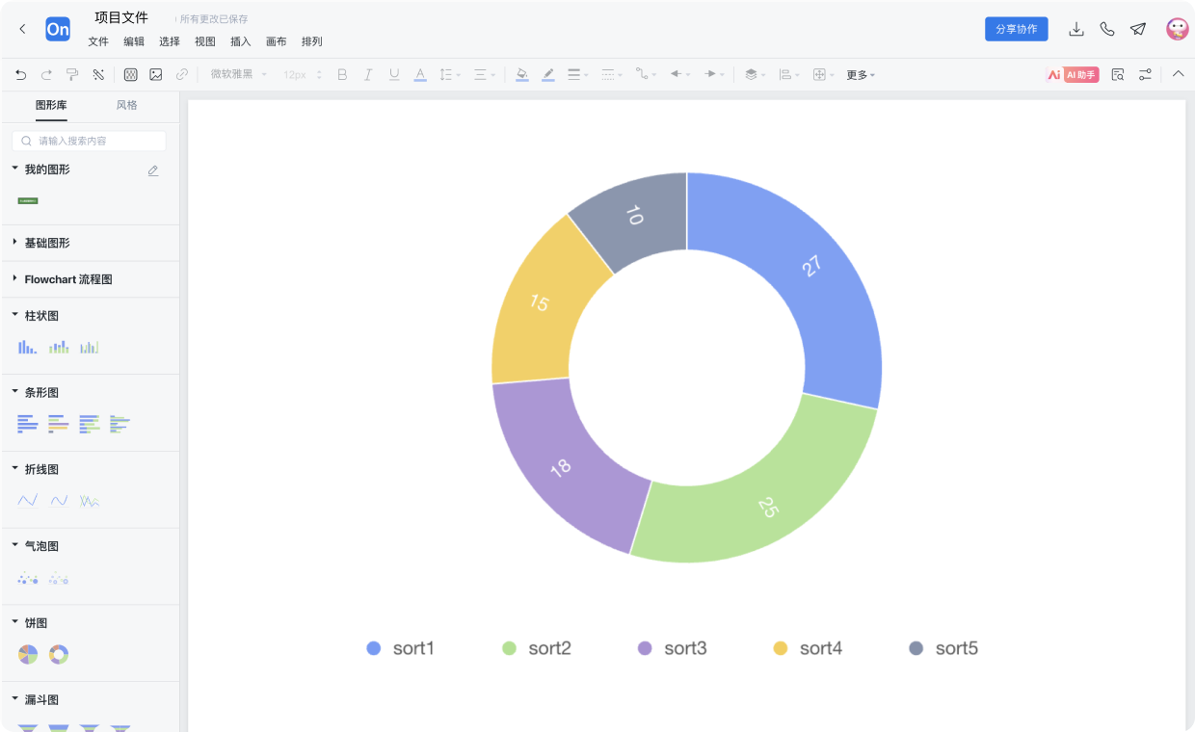Open the 更多 dropdown in toolbar
The width and height of the screenshot is (1195, 732).
pyautogui.click(x=860, y=74)
